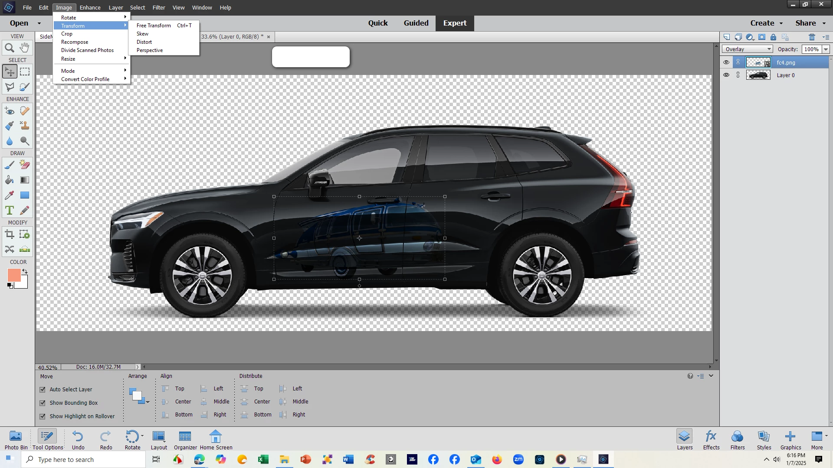
Task: Choose Free Transform from submenu
Action: (154, 26)
